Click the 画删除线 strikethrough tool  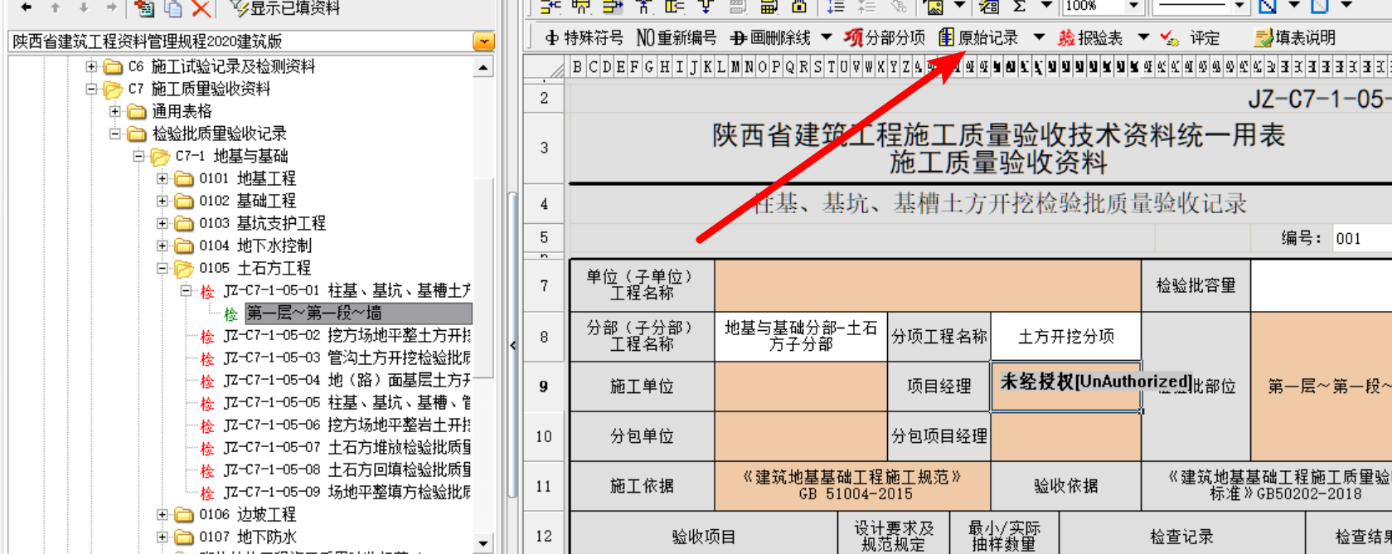(771, 38)
